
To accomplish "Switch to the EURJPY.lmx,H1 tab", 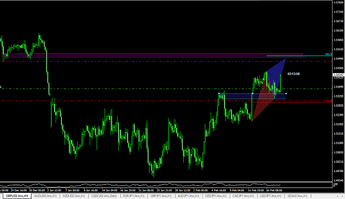I will point(134,196).
